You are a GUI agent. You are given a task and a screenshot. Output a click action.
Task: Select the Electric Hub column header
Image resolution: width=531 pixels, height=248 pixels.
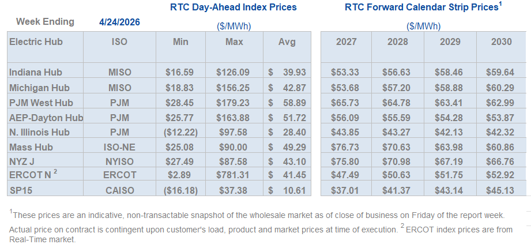(x=36, y=42)
